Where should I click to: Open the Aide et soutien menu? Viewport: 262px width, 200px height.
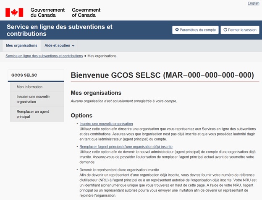(x=58, y=45)
